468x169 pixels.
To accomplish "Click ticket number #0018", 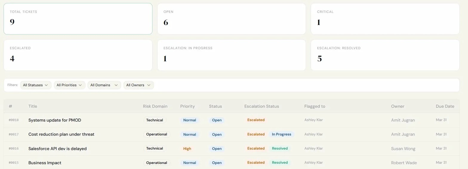I will tap(14, 120).
